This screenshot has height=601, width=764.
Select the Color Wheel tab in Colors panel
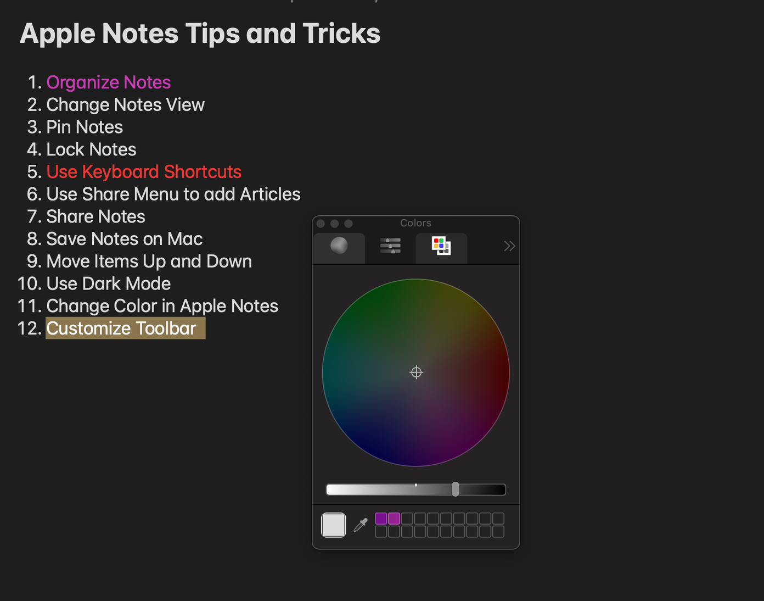pyautogui.click(x=339, y=246)
